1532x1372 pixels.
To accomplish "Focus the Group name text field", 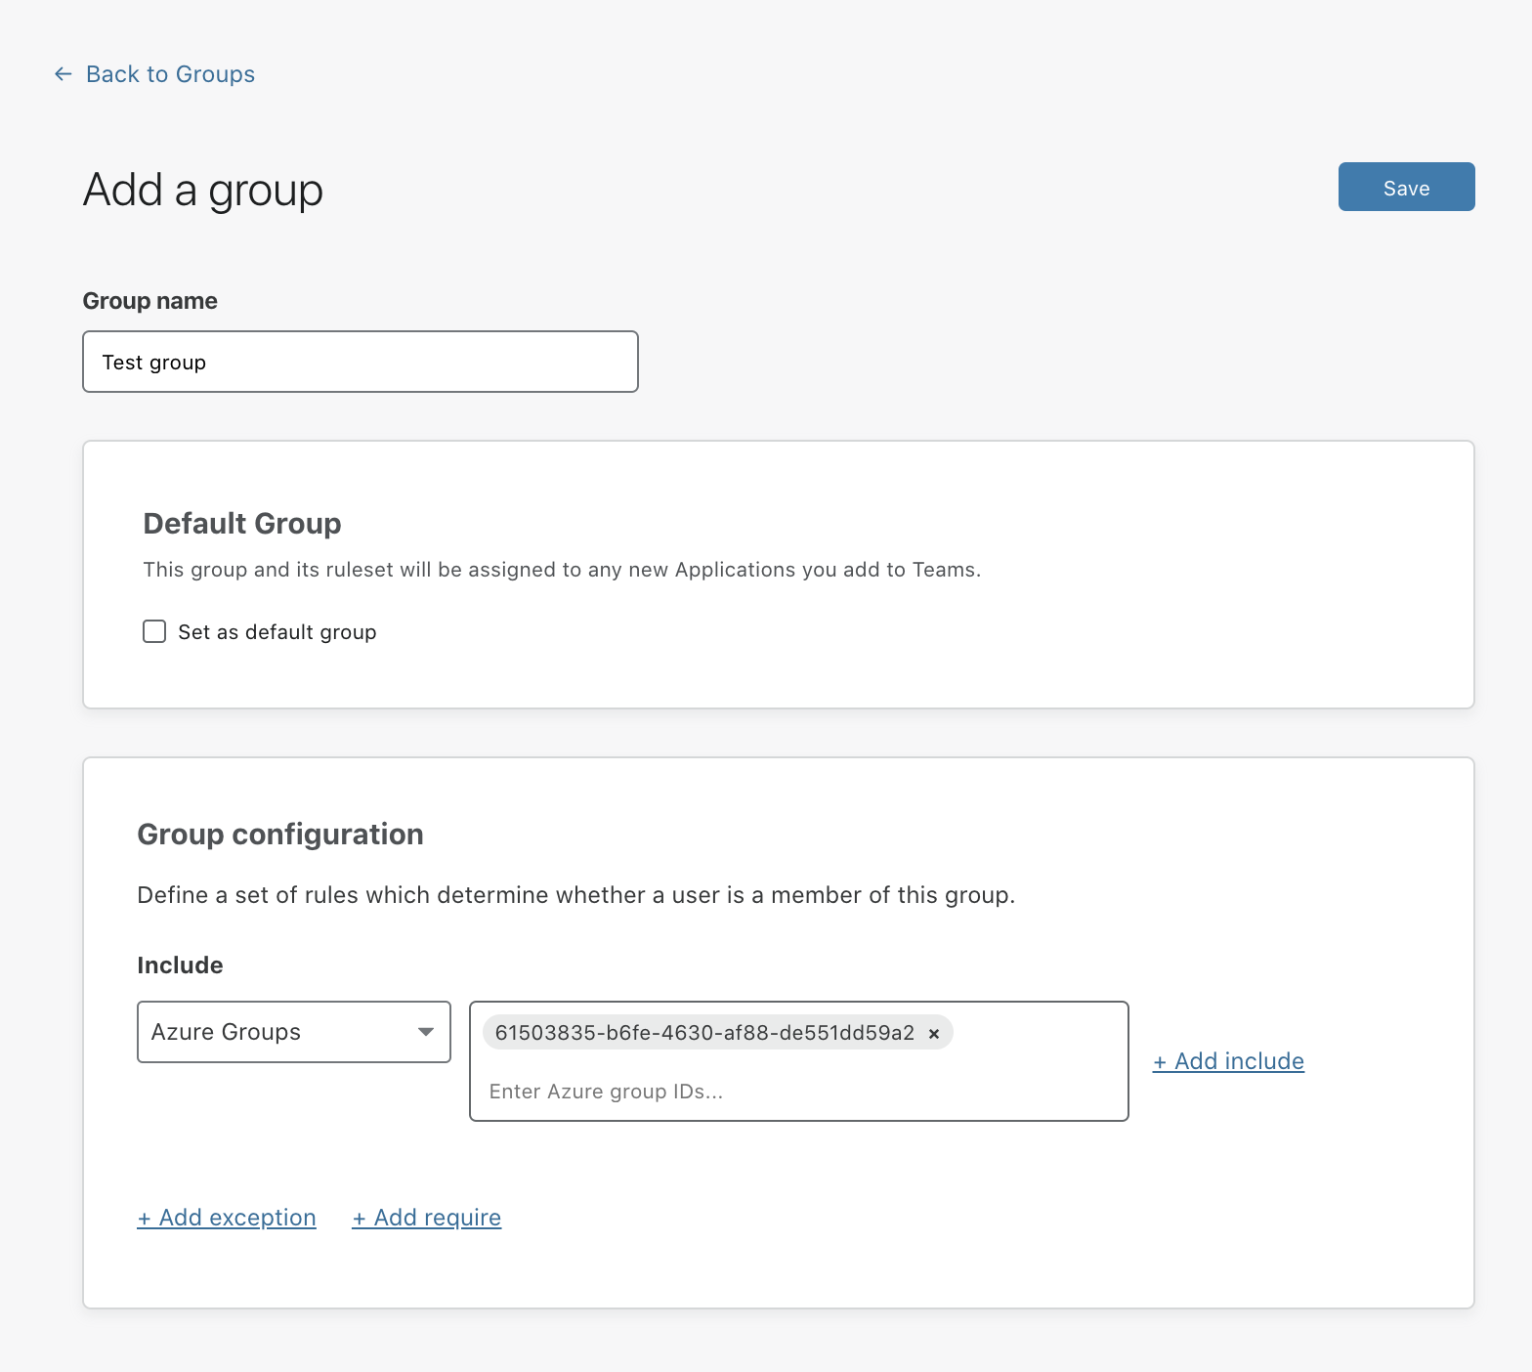I will [361, 363].
